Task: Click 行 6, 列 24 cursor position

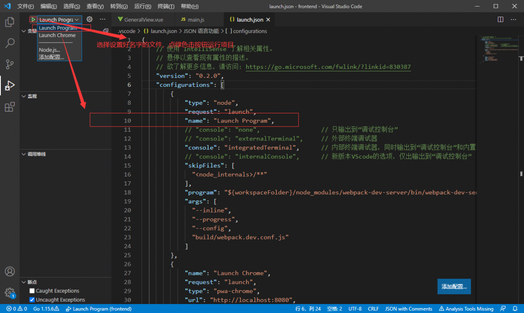Action: point(308,309)
